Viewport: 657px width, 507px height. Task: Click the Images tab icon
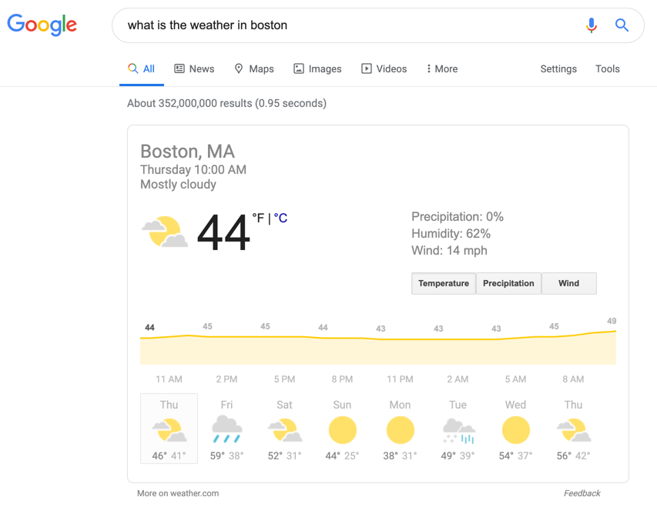click(298, 68)
